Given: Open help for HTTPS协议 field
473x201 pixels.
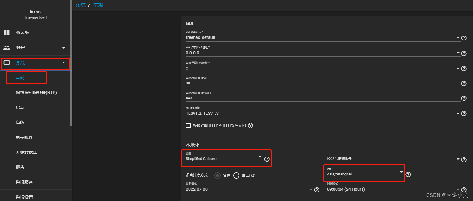Looking at the screenshot, I should (x=464, y=114).
